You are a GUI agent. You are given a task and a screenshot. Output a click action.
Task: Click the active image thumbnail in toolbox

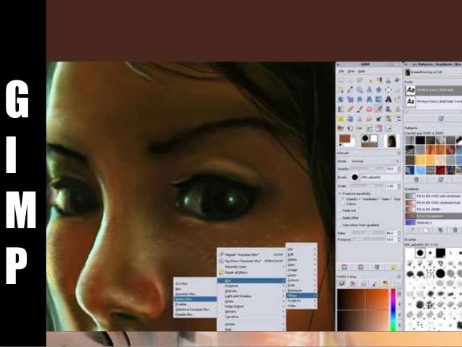[392, 141]
